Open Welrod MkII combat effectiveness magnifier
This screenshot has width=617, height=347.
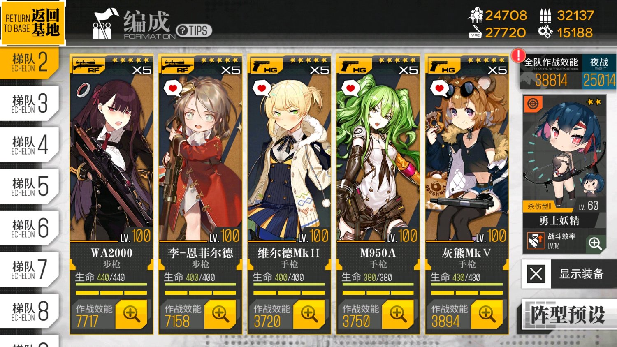[x=309, y=314]
